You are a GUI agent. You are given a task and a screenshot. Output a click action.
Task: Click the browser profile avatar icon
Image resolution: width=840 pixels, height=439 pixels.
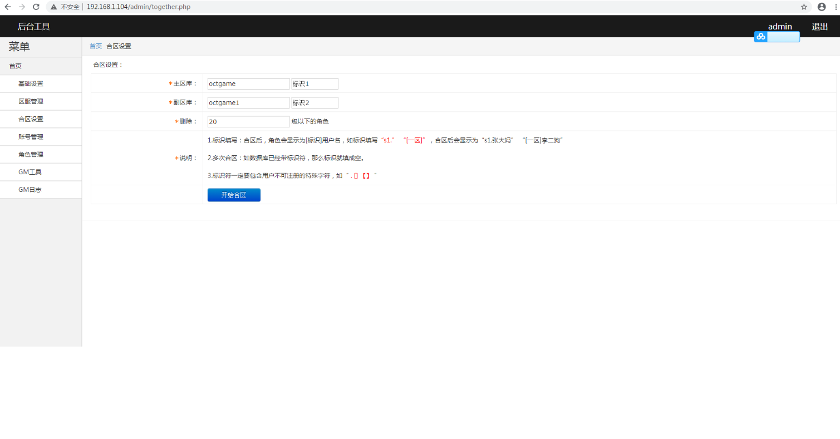click(x=821, y=7)
